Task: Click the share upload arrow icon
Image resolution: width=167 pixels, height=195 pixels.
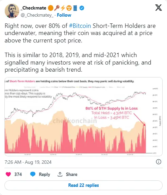Action: (x=60, y=174)
